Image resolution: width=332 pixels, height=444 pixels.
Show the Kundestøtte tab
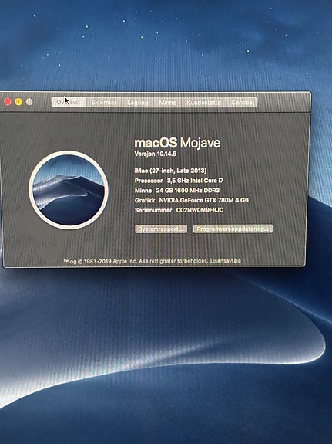pyautogui.click(x=203, y=102)
